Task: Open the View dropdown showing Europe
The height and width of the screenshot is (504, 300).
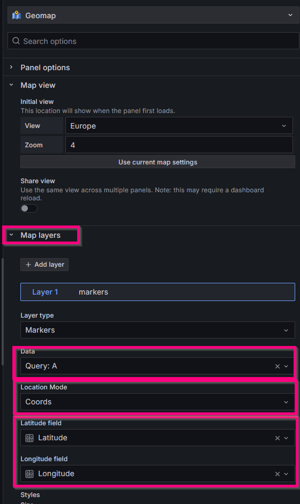Action: (179, 126)
